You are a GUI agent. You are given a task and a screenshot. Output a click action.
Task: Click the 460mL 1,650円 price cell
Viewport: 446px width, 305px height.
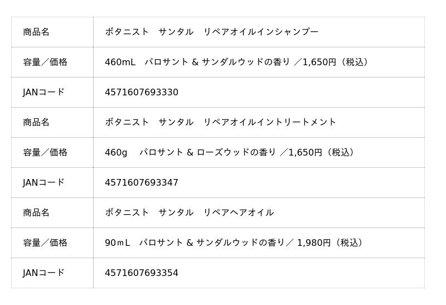coord(259,62)
